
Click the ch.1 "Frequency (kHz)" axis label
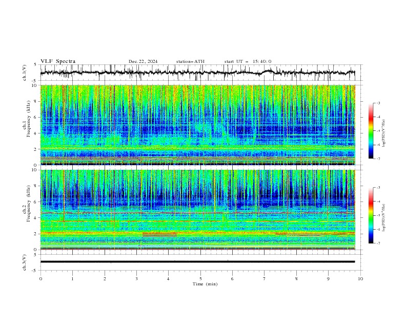point(29,119)
